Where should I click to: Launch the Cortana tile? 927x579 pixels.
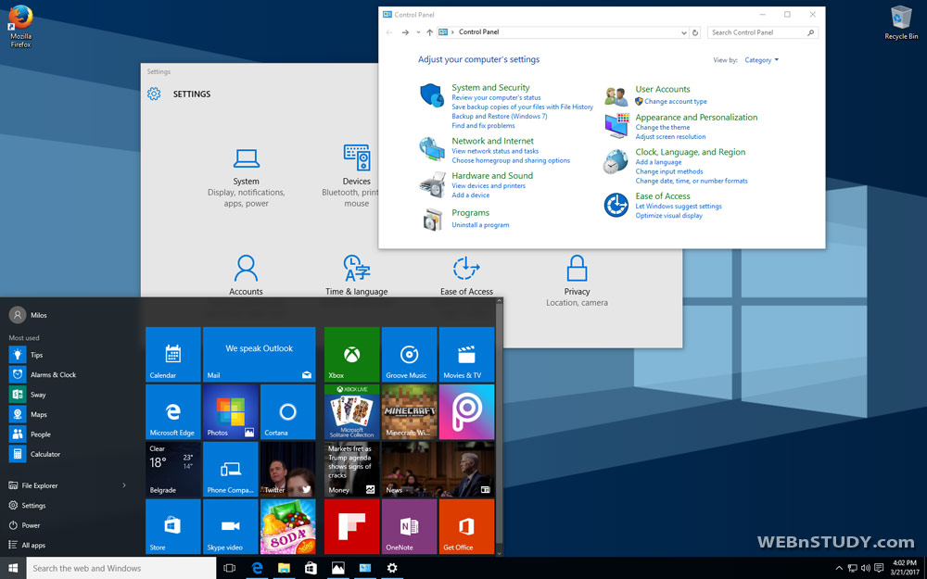288,412
